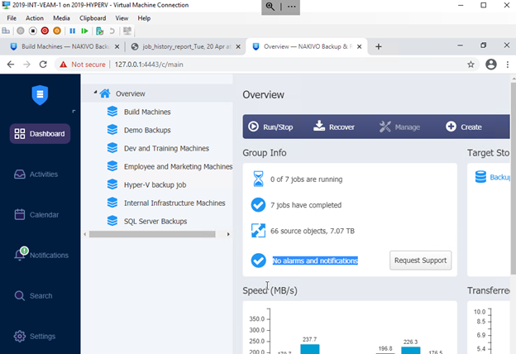
Task: Click the Ctrl+Alt+Del VM toolbar icon
Action: (6, 31)
